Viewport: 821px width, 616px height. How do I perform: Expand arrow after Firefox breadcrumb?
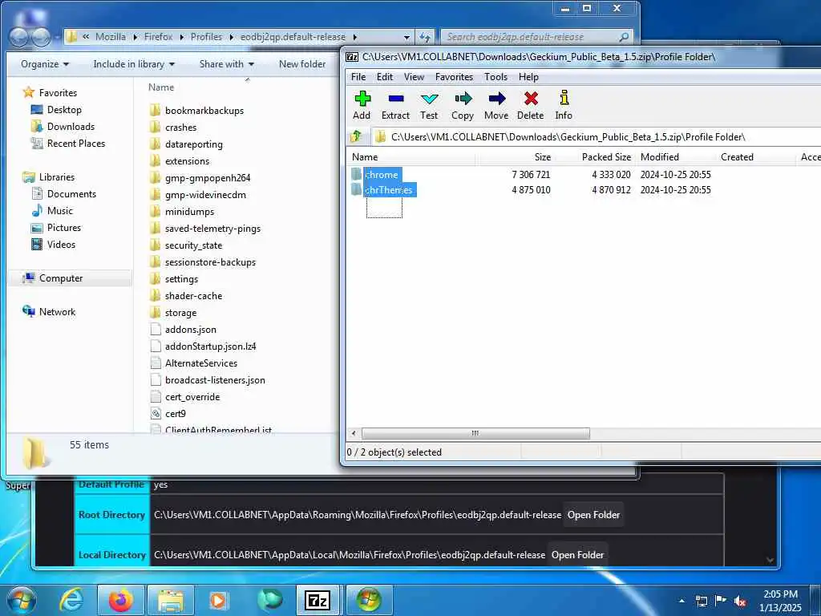click(x=182, y=37)
